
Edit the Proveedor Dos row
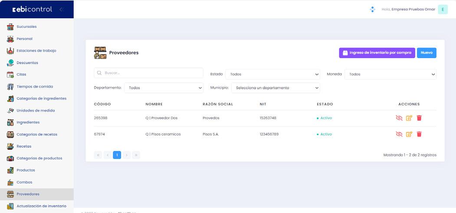[x=409, y=118]
